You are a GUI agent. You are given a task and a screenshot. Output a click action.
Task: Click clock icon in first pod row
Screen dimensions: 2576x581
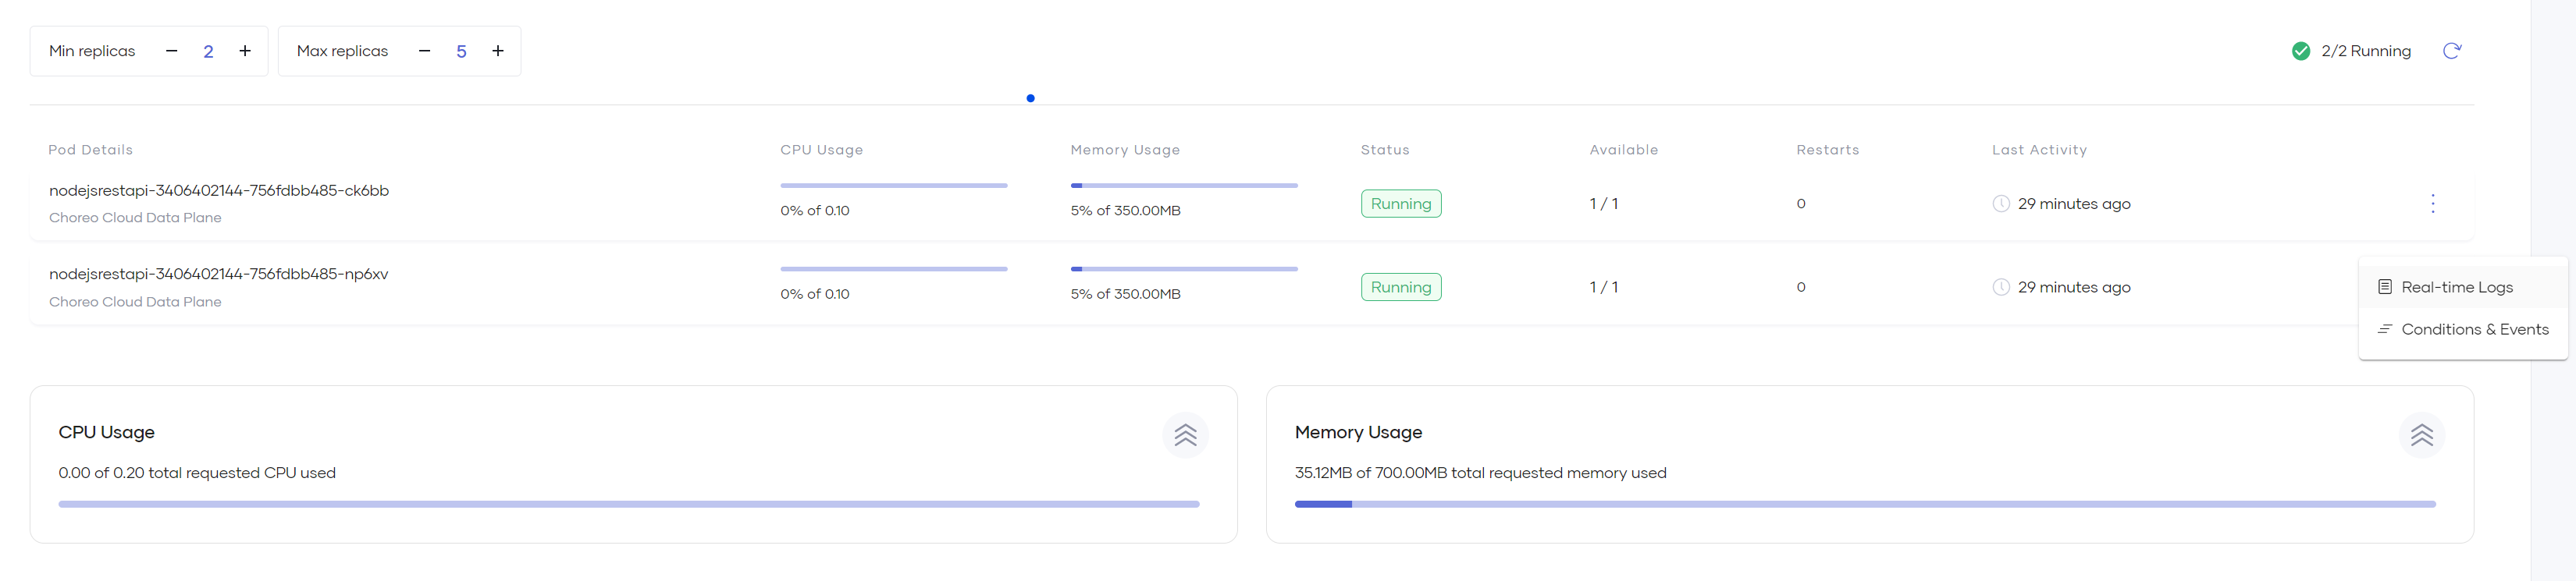pos(2001,204)
